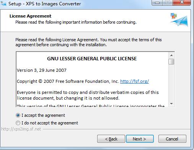194x150 pixels.
Task: Close the setup window
Action: tap(182, 2)
